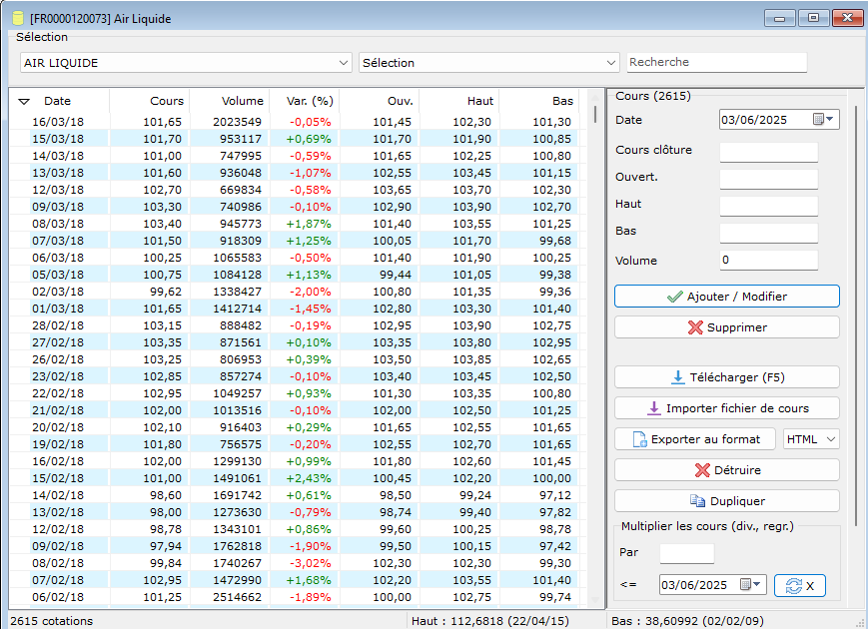
Task: Click the 03/06/2025 date value in Date field
Action: tap(754, 120)
